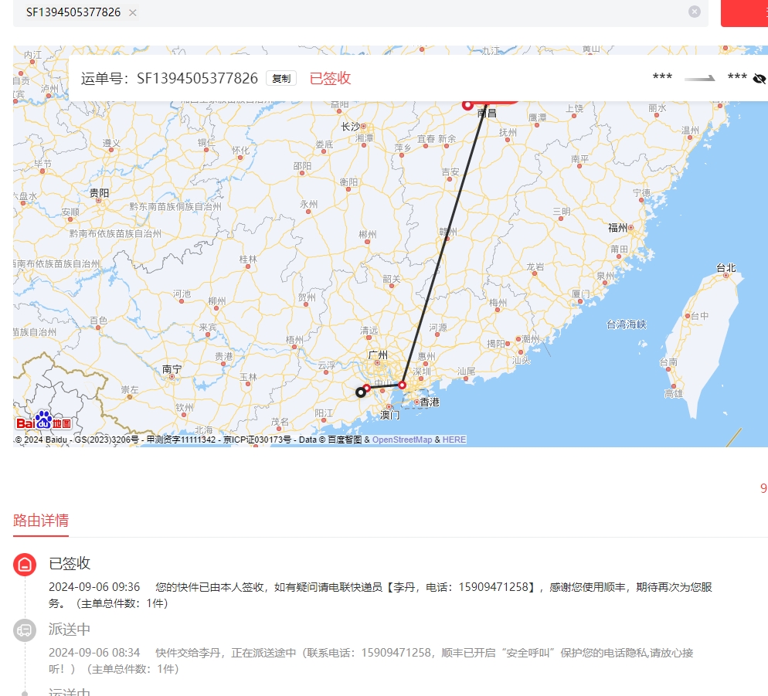Click the 贵阳 label on the map
Image resolution: width=768 pixels, height=696 pixels.
[99, 193]
